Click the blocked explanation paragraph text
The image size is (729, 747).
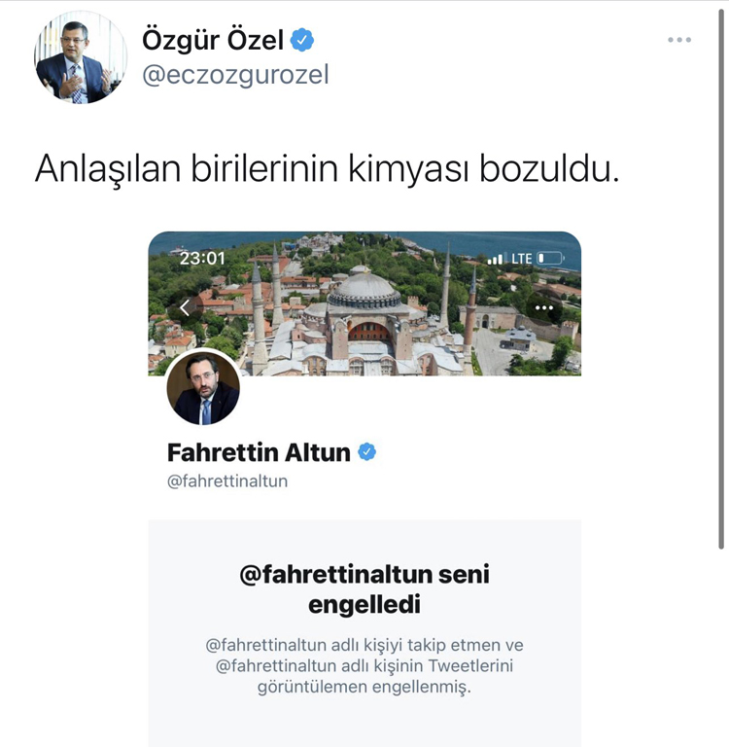tap(364, 665)
